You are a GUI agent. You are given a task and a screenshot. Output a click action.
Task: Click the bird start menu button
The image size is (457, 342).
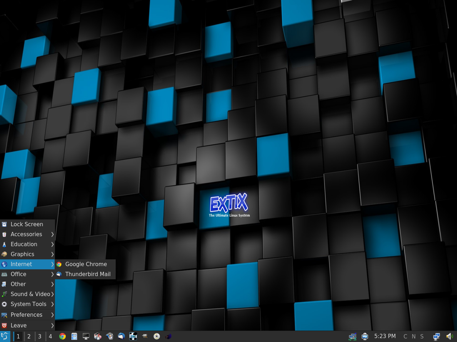5,336
